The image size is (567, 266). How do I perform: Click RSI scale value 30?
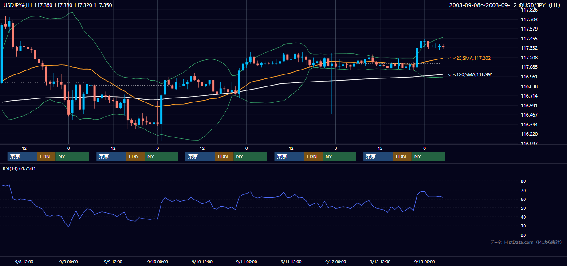pyautogui.click(x=524, y=226)
